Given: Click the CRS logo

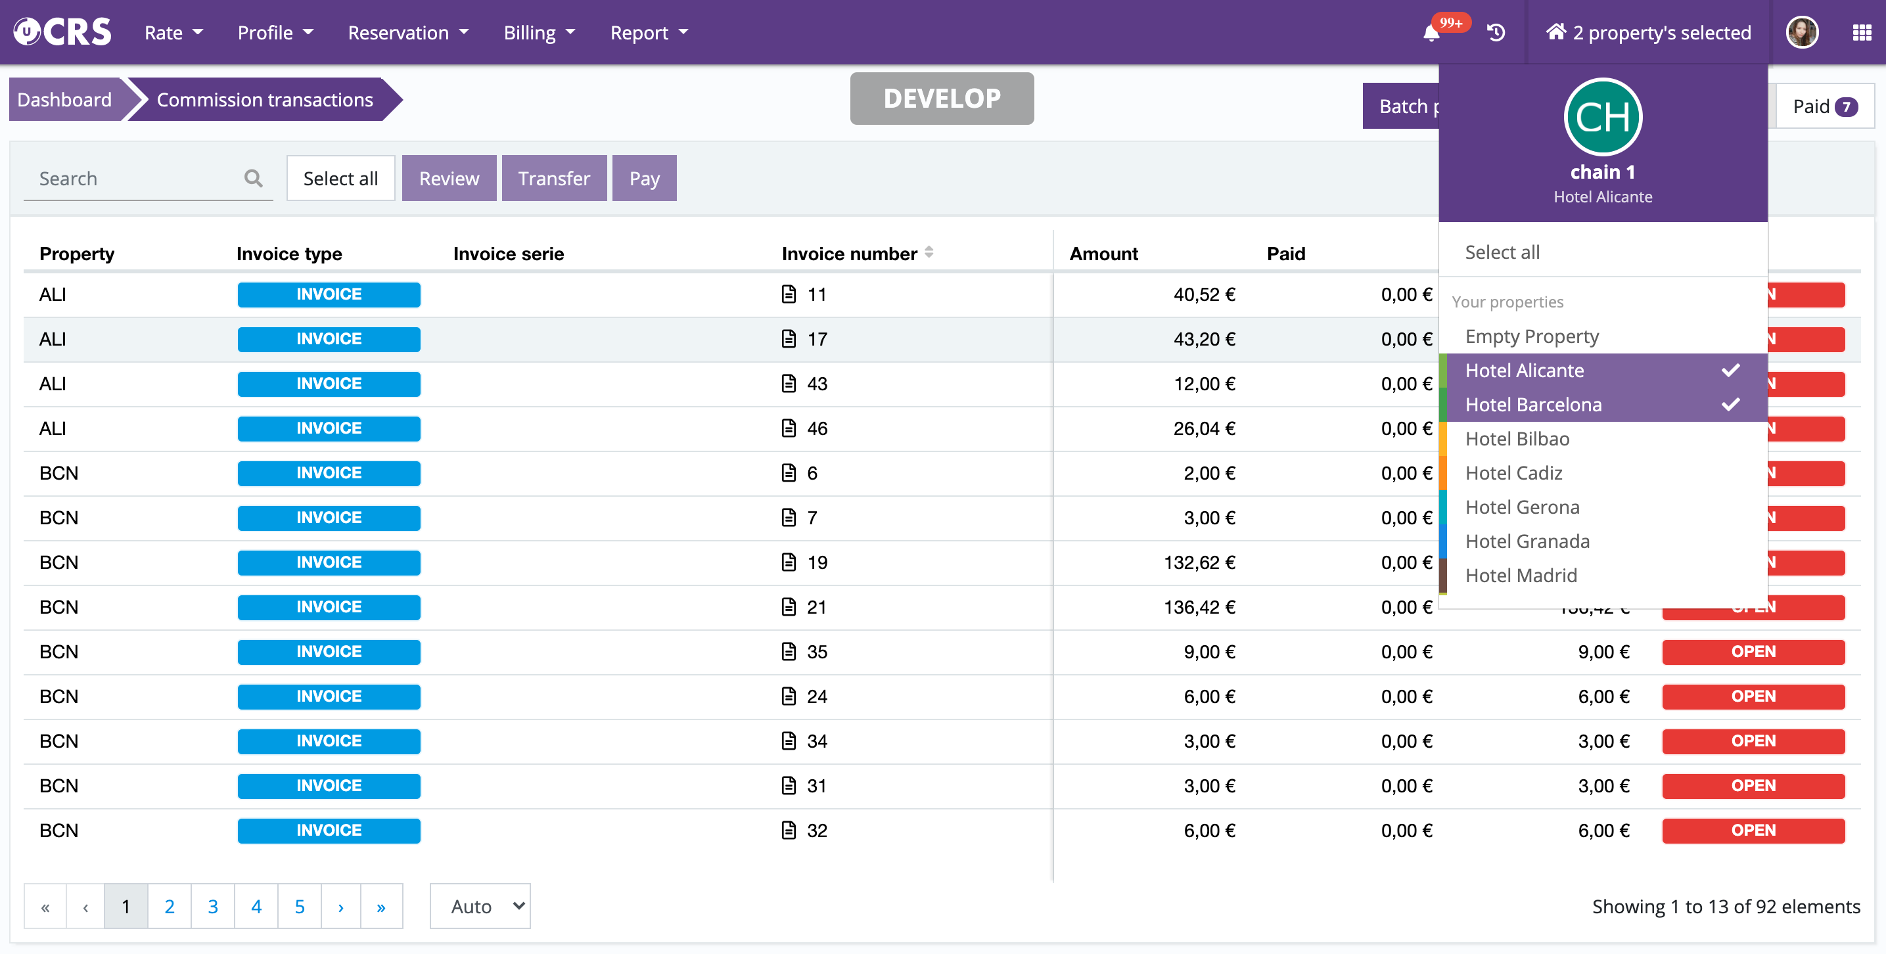Looking at the screenshot, I should click(x=63, y=32).
